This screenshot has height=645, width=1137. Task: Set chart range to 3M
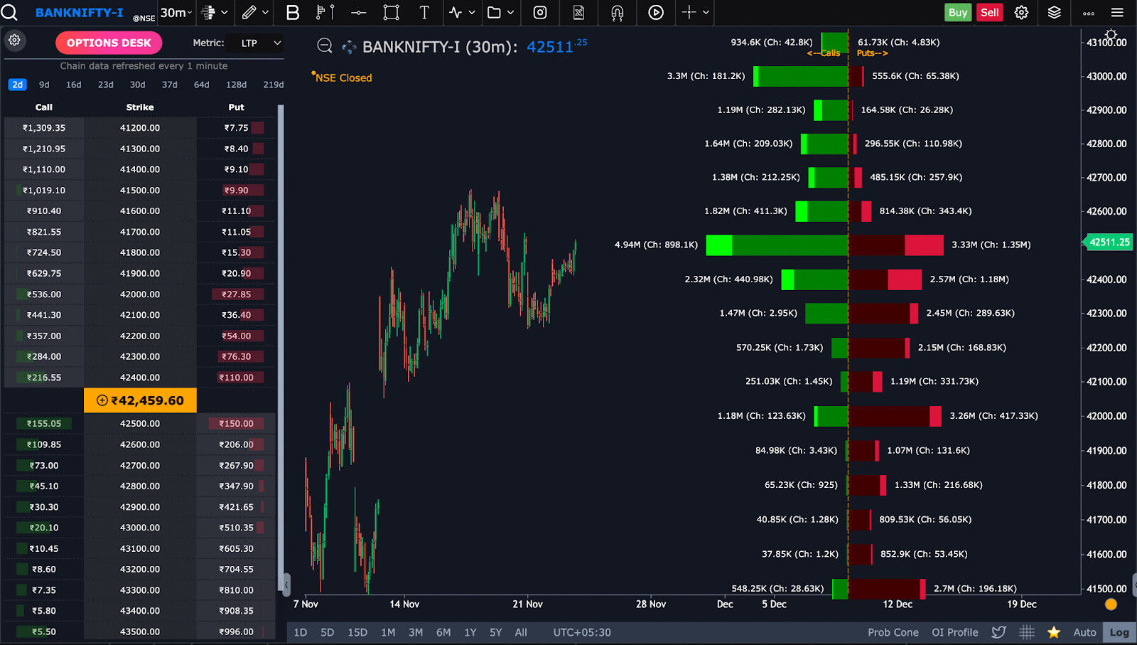416,632
